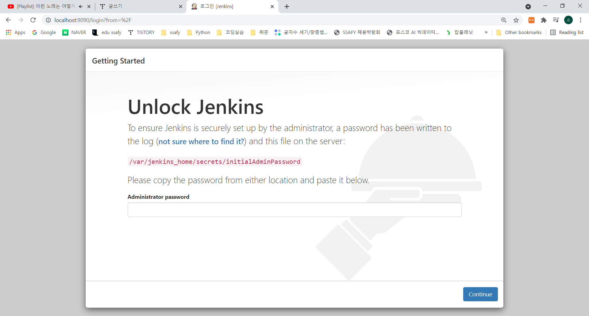Open the green profile avatar

click(568, 20)
